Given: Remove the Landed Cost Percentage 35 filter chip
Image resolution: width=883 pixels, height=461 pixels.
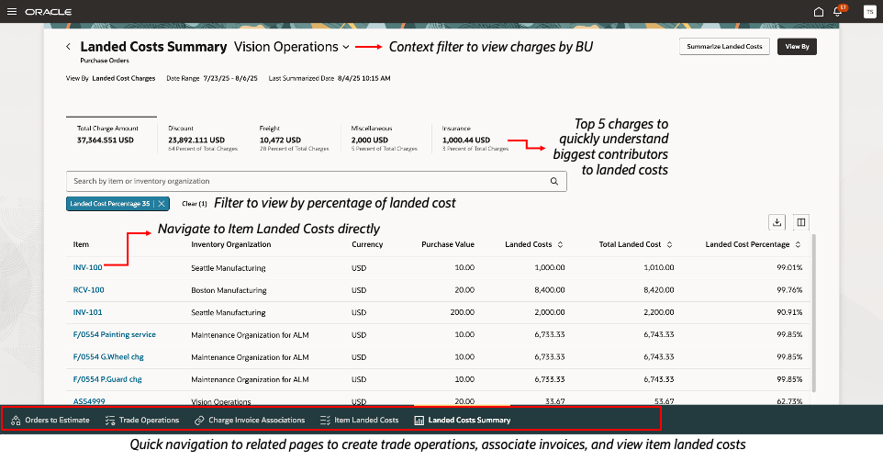Looking at the screenshot, I should click(162, 204).
